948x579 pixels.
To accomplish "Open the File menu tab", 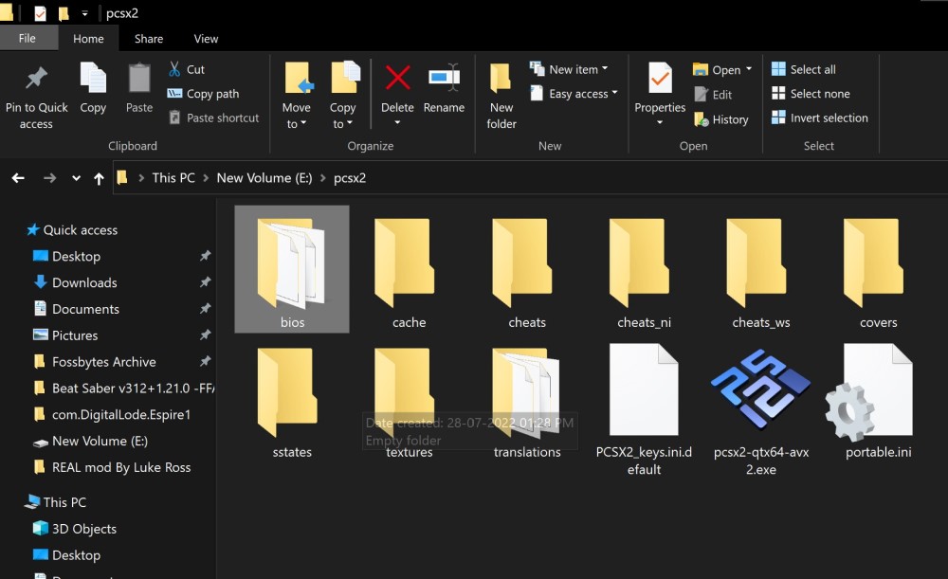I will [27, 39].
